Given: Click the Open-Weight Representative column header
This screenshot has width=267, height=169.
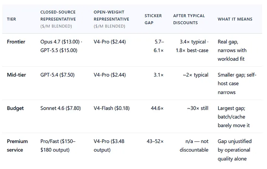Looking at the screenshot, I should coord(111,19).
